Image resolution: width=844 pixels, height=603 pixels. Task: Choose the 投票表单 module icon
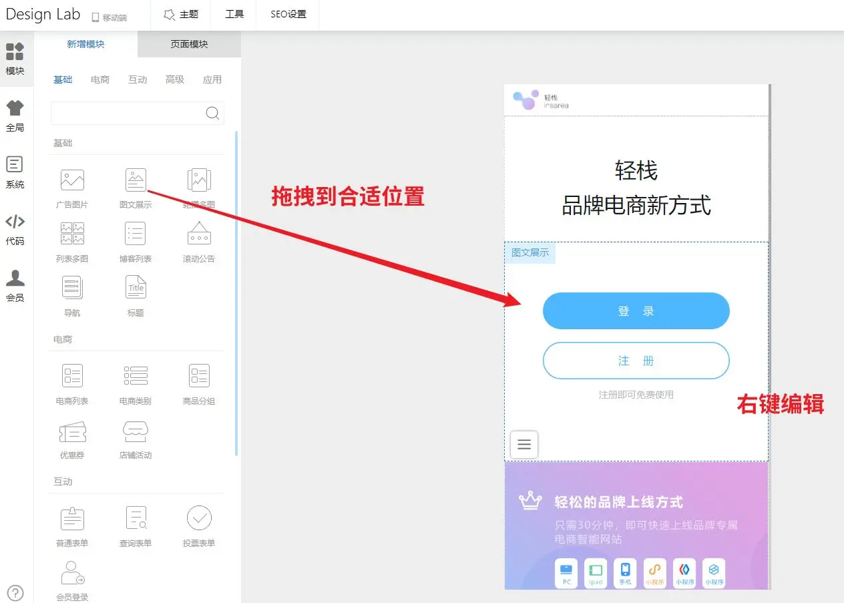click(199, 518)
